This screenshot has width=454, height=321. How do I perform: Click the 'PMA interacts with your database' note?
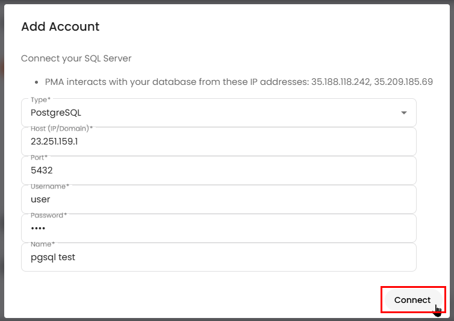pyautogui.click(x=175, y=81)
